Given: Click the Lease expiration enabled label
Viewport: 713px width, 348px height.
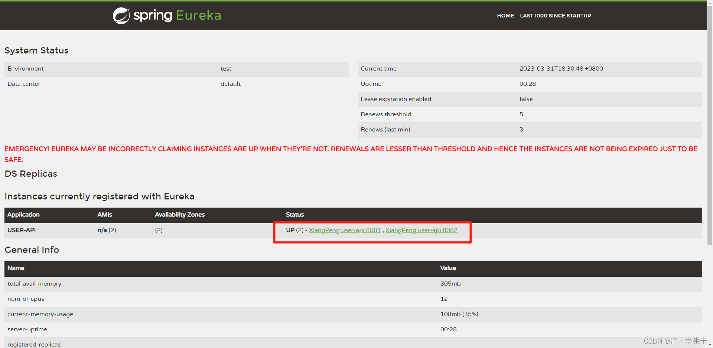Looking at the screenshot, I should tap(396, 99).
